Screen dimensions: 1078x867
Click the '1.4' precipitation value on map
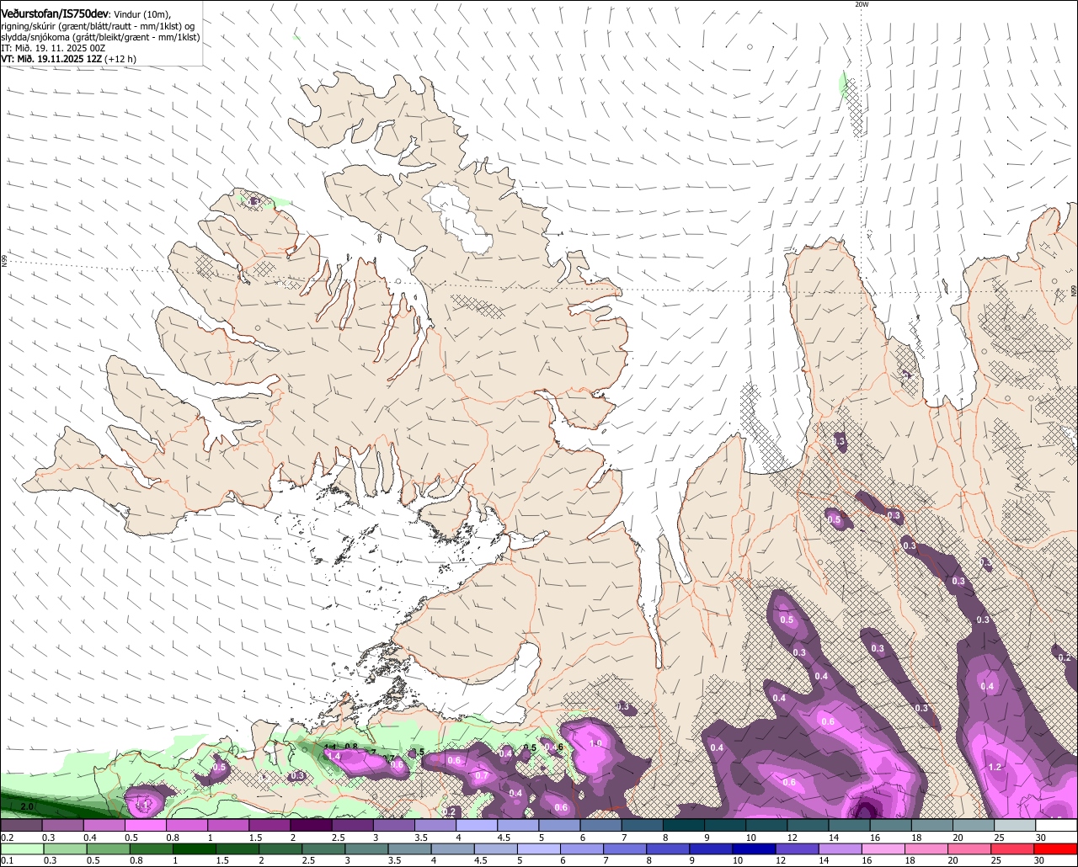point(334,757)
